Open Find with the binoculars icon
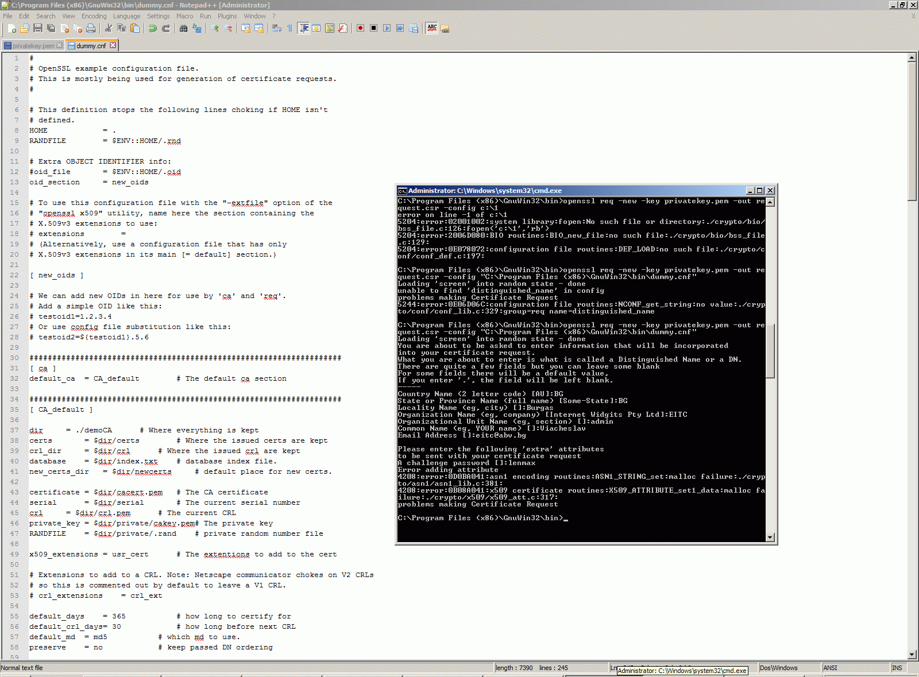The width and height of the screenshot is (919, 677). (184, 28)
